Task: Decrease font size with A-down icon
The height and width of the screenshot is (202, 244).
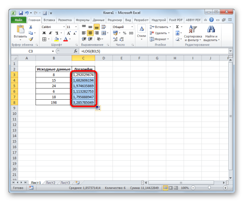Action: point(75,33)
